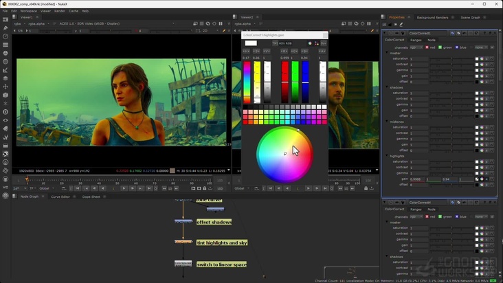Switch to the Dope Sheet tab
The width and height of the screenshot is (503, 283).
91,196
